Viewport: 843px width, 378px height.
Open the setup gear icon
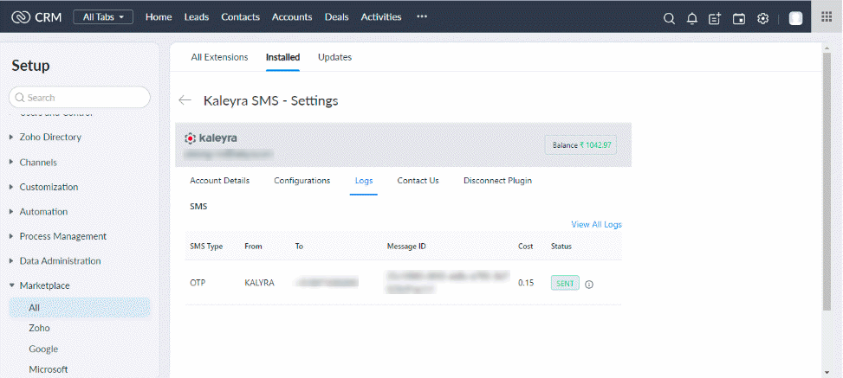click(763, 19)
